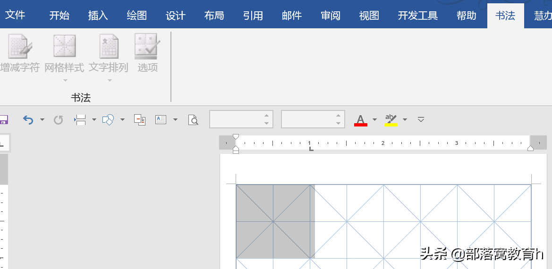
Task: Open the highlight color dropdown arrow
Action: pos(405,120)
